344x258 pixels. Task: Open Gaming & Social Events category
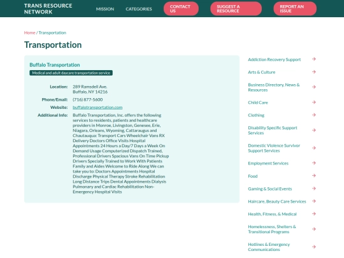click(x=270, y=189)
